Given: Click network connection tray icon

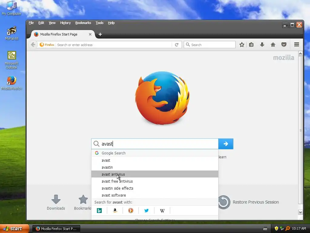Looking at the screenshot, I should point(282,228).
